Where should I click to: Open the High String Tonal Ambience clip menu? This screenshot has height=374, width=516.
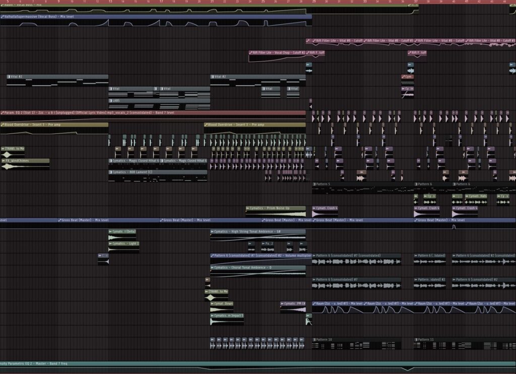(x=212, y=232)
